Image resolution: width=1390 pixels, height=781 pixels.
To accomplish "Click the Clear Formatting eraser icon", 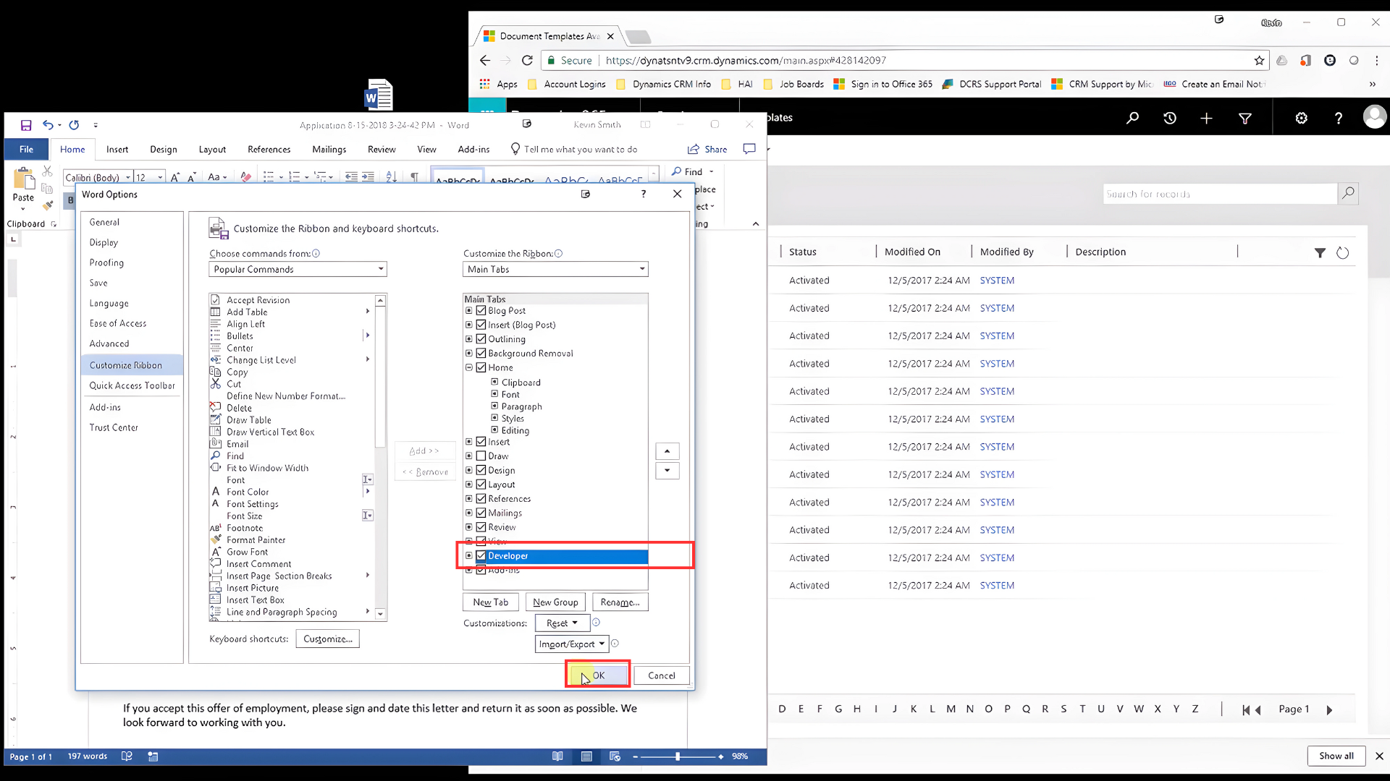I will (245, 176).
